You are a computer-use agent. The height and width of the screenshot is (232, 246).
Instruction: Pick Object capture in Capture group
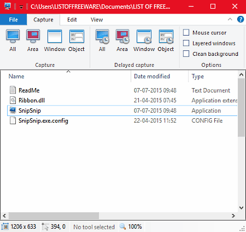[x=77, y=40]
